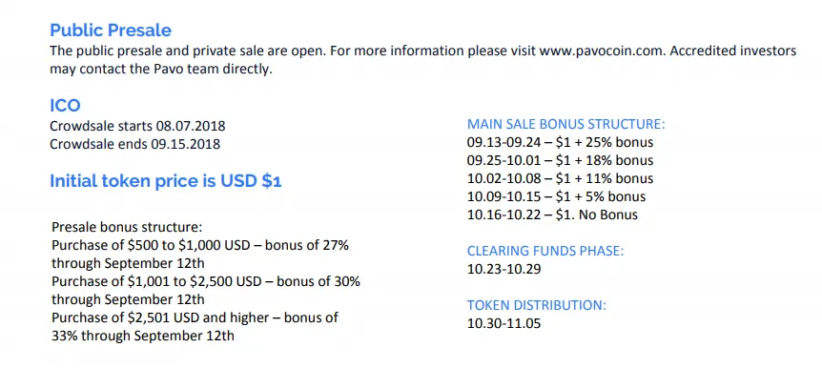
Task: Click Initial token price is USD $1 heading
Action: tap(166, 181)
